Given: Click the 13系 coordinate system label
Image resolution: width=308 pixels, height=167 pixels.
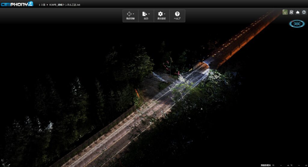Looking at the screenshot, I should point(42,5).
